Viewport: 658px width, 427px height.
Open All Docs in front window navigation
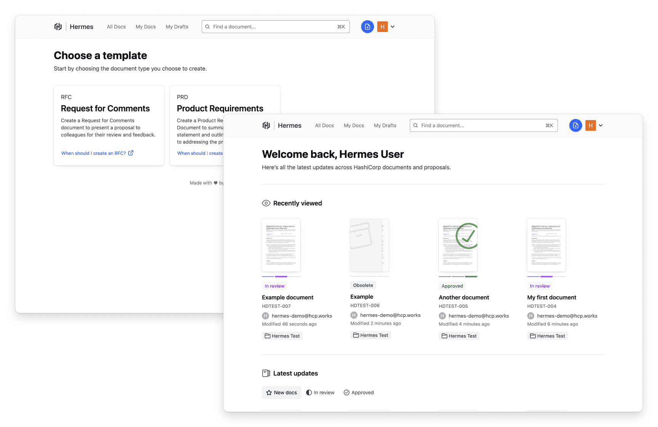coord(324,125)
